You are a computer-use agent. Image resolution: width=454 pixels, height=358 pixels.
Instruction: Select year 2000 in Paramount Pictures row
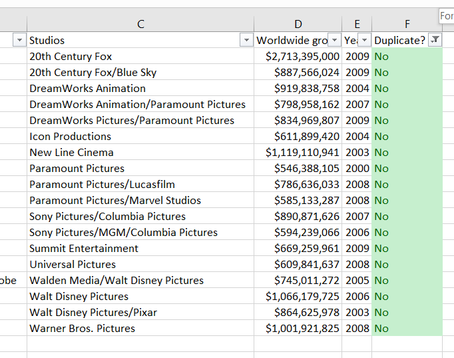click(x=357, y=168)
